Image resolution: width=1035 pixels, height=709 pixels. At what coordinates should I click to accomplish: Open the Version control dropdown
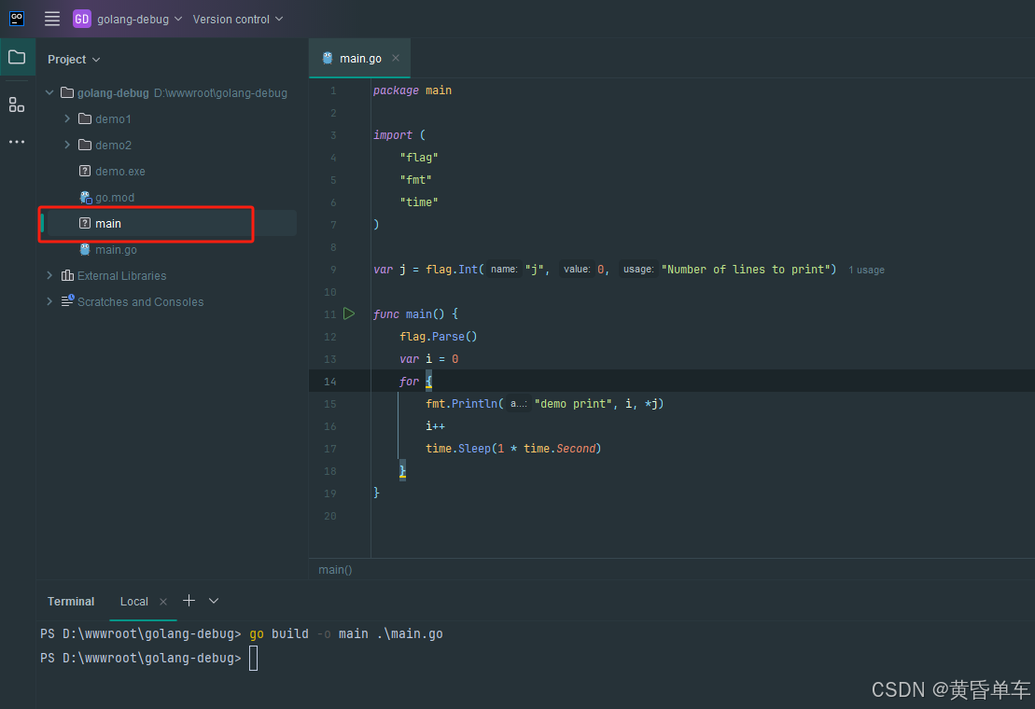tap(237, 19)
